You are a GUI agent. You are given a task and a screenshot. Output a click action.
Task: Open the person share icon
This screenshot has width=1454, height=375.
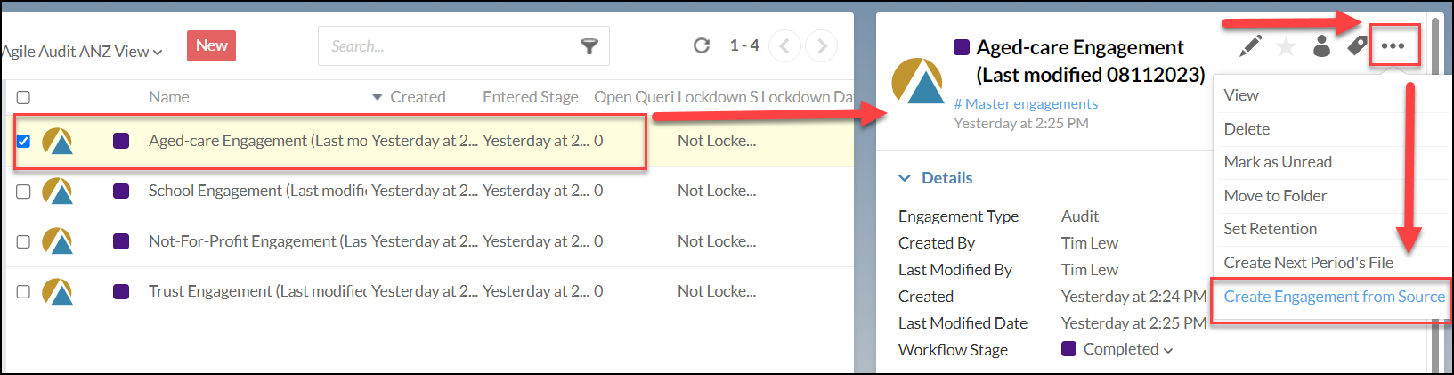[1322, 45]
